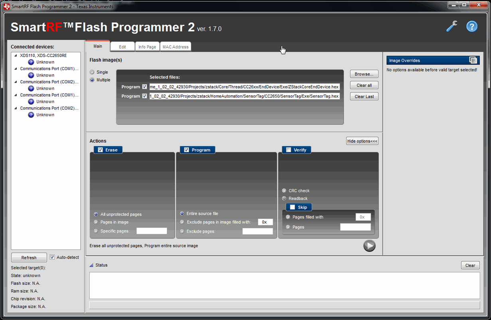Click the Clear all button
The image size is (491, 320).
tap(364, 85)
